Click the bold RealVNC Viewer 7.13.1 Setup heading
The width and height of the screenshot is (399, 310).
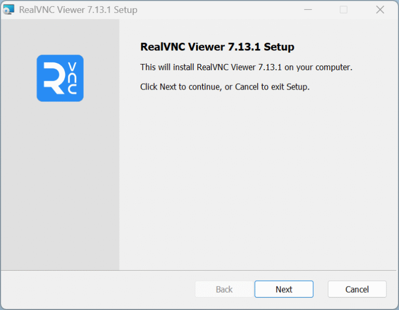217,47
